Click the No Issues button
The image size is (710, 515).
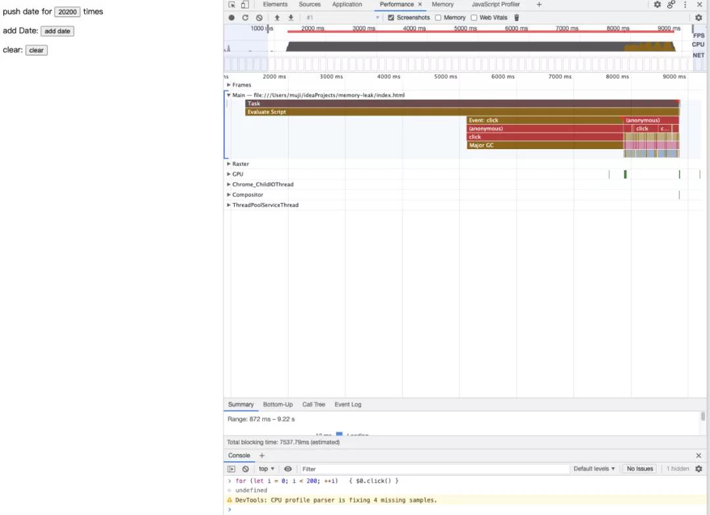(640, 469)
